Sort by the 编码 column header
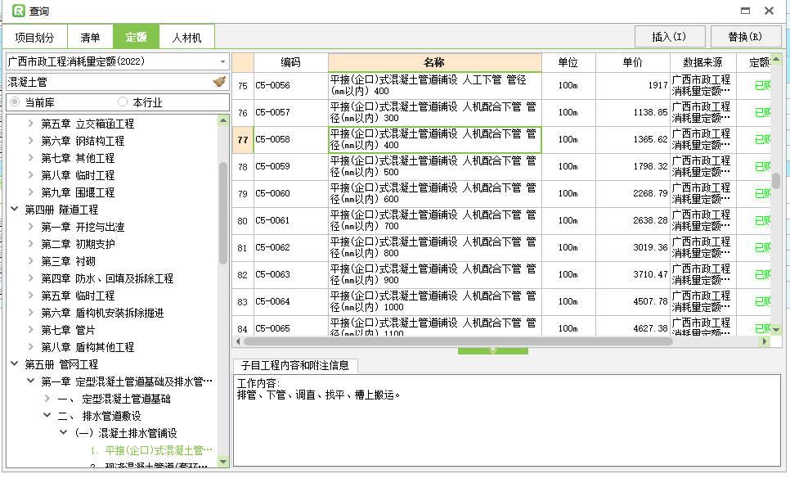This screenshot has width=790, height=483. (290, 62)
